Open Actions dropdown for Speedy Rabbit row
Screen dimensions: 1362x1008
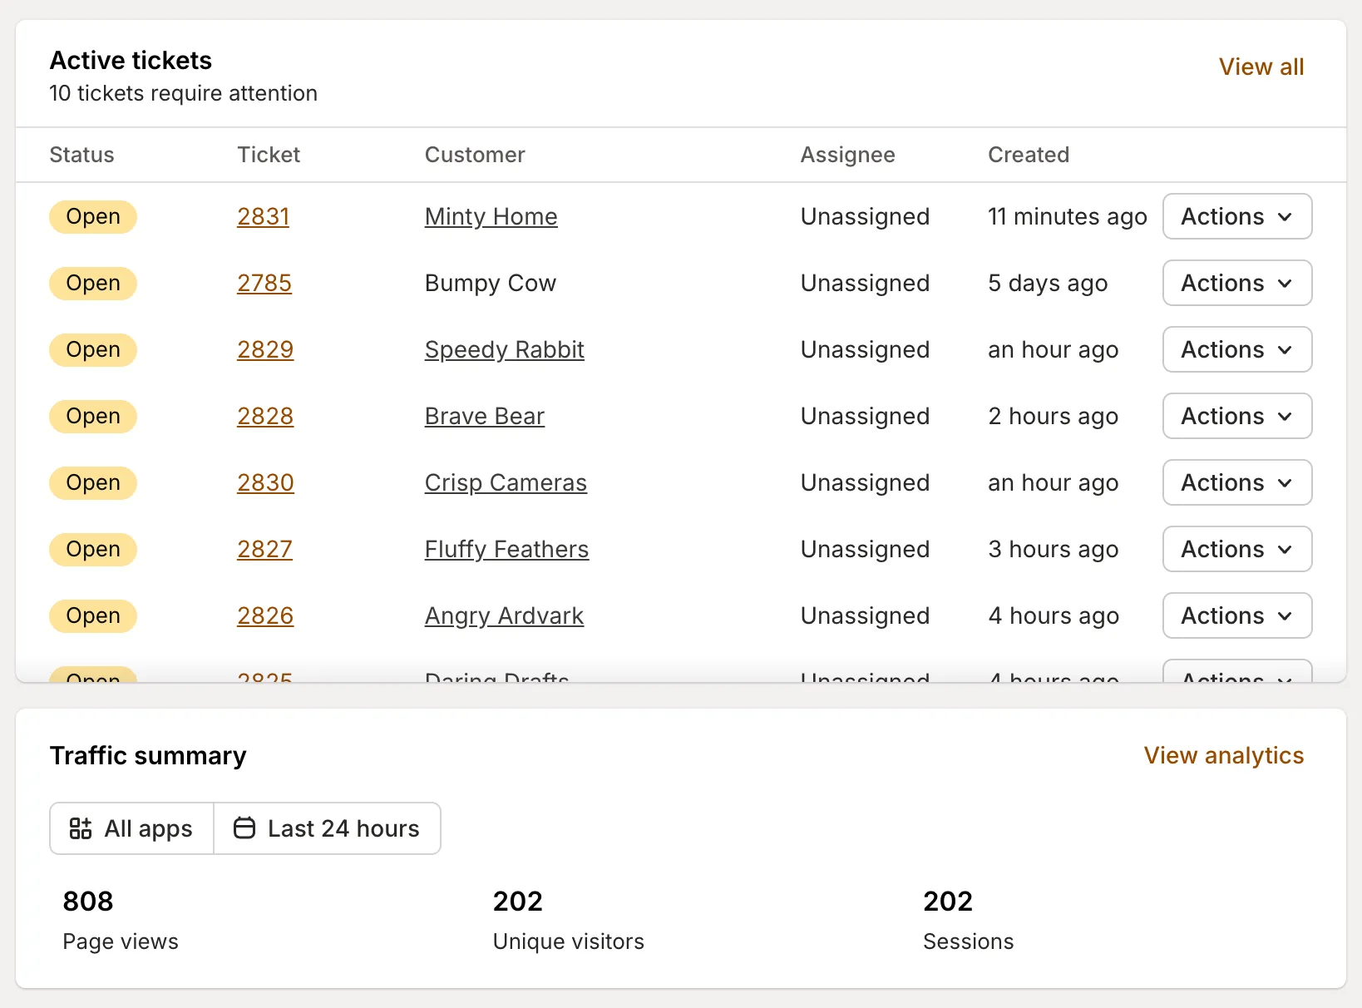1236,349
